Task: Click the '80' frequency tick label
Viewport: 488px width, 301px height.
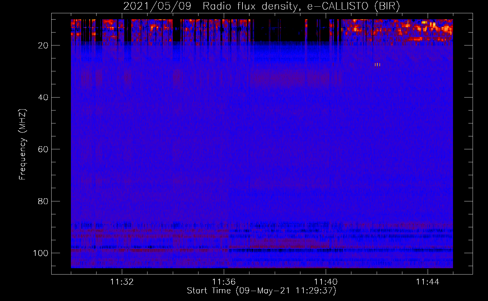Action: pos(43,201)
